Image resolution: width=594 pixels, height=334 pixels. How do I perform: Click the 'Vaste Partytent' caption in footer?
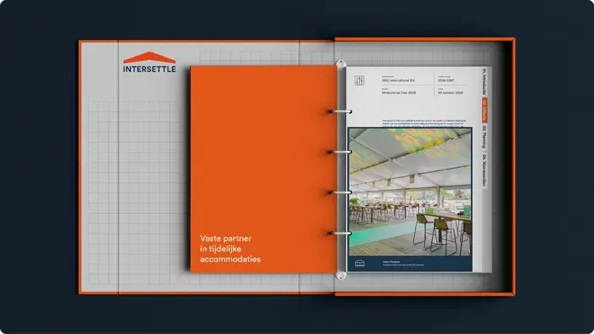click(391, 262)
